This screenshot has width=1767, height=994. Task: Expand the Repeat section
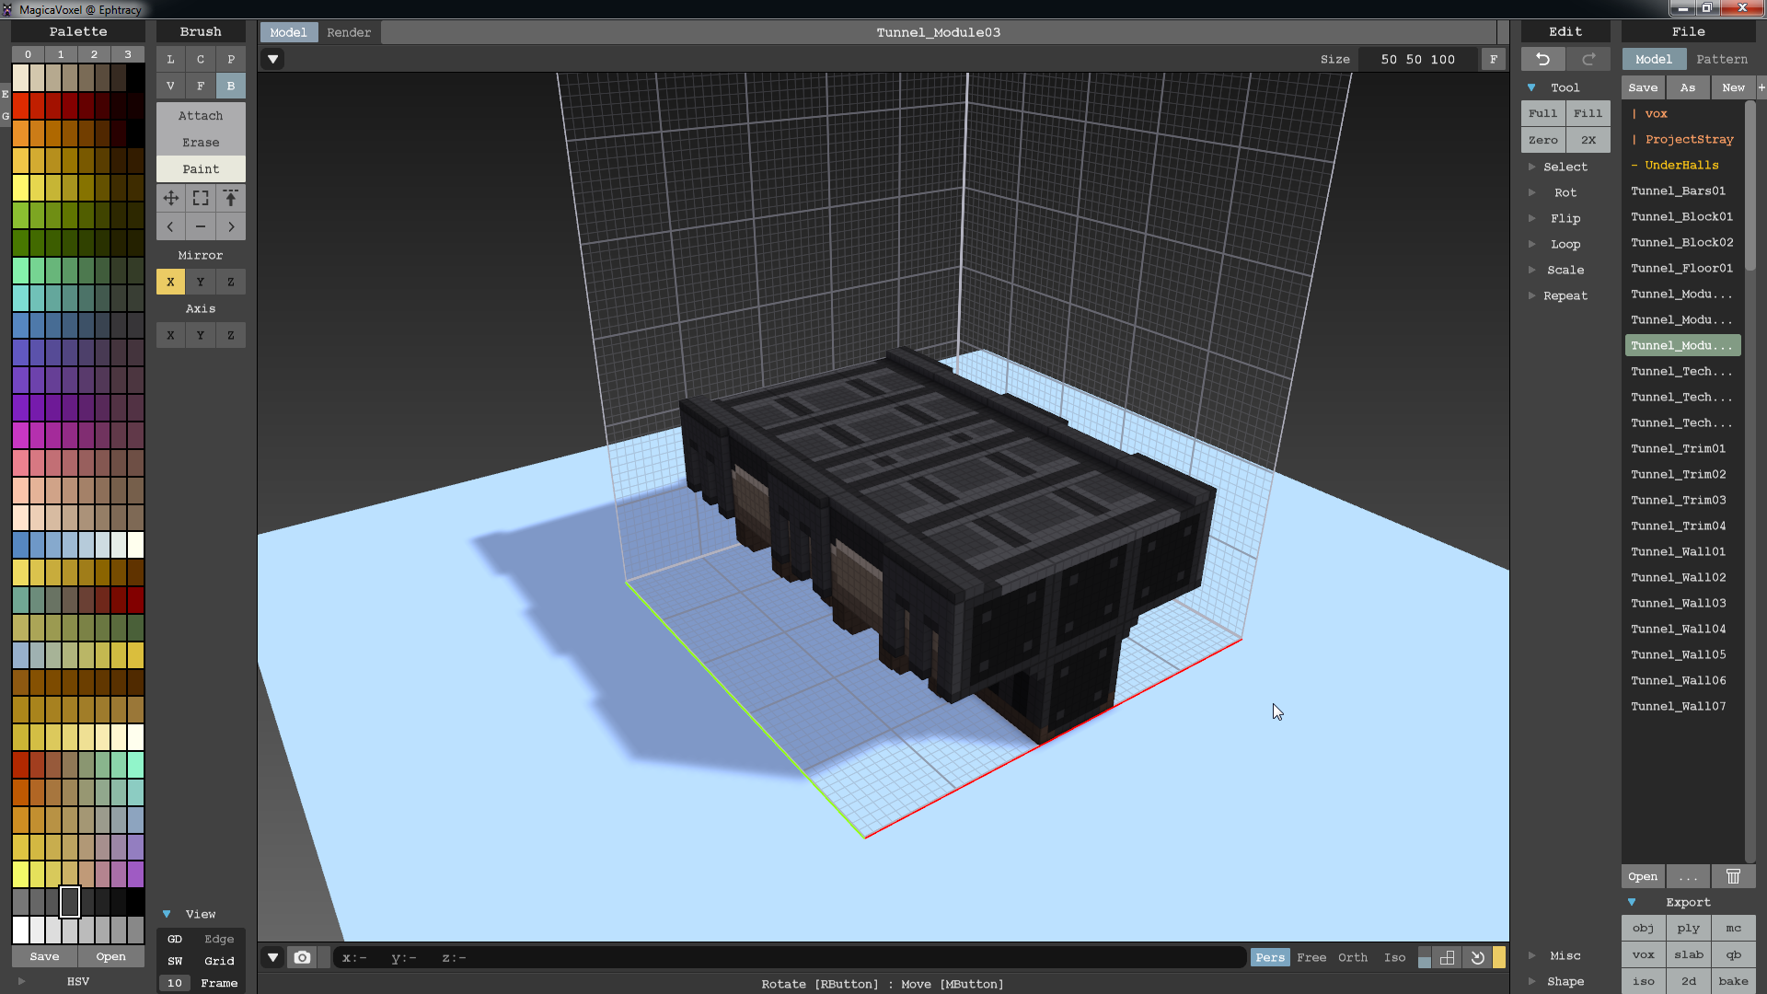1531,295
